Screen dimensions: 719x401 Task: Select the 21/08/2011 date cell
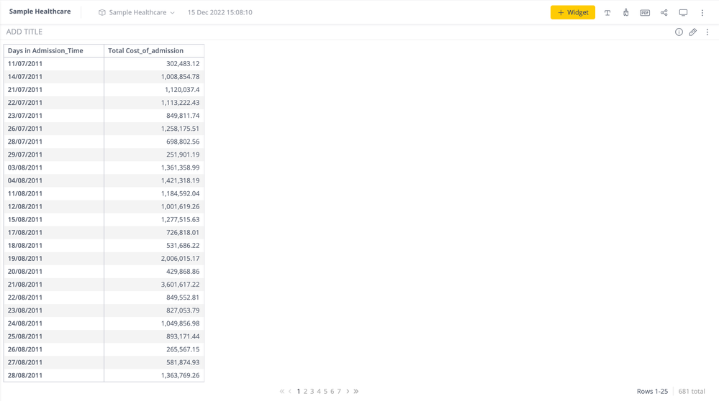pyautogui.click(x=25, y=285)
